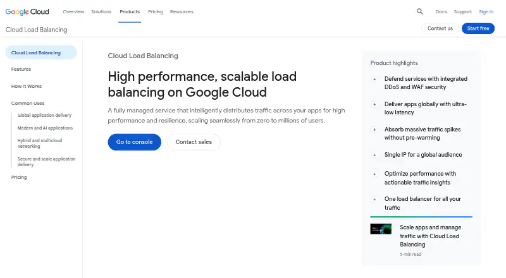Open Support link in header

point(462,11)
